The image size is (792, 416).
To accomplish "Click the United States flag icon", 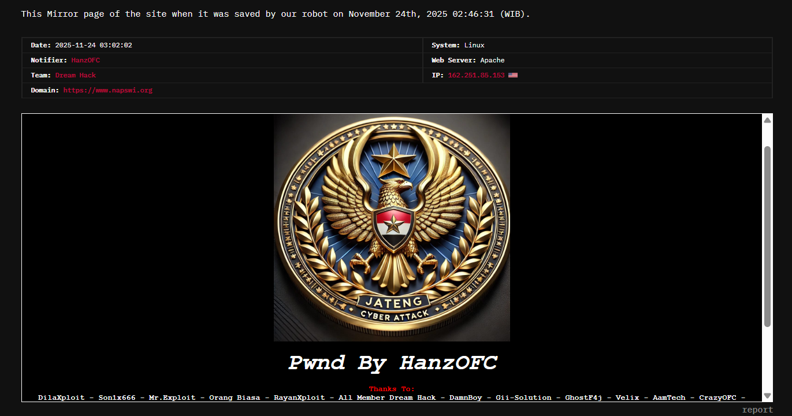I will pyautogui.click(x=513, y=75).
